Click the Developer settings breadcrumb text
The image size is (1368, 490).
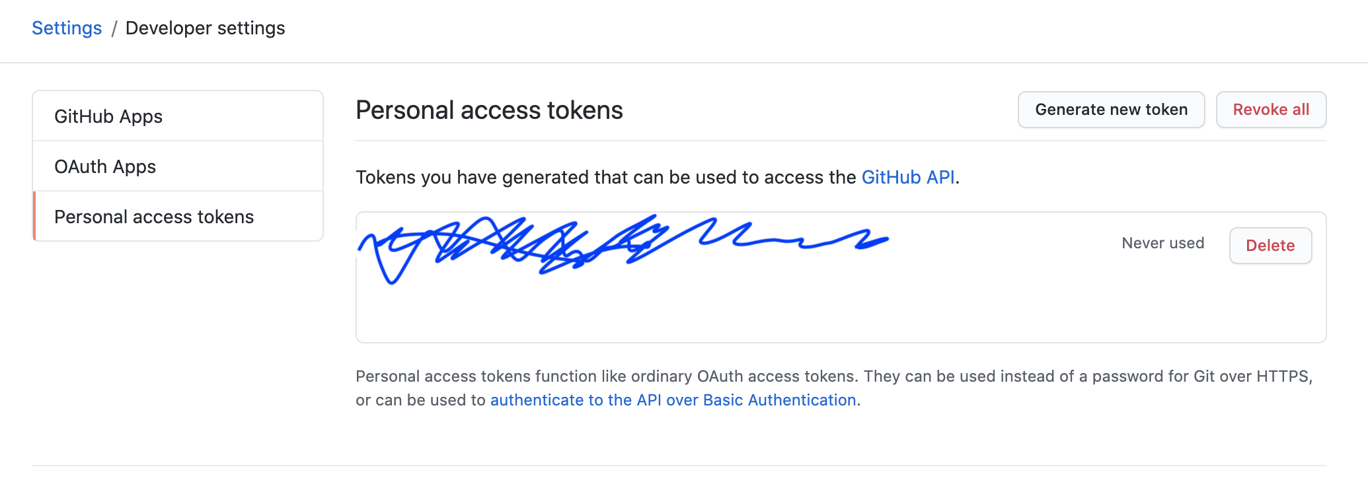pos(205,28)
